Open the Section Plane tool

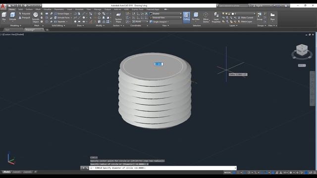[118, 17]
